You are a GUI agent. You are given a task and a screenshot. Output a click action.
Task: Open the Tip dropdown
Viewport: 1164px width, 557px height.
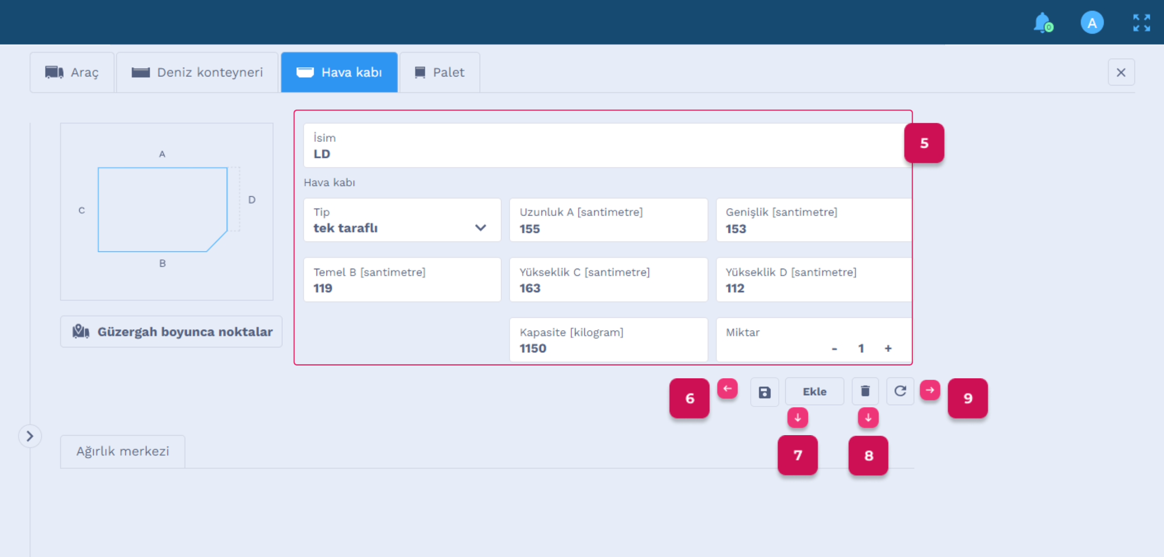tap(402, 220)
